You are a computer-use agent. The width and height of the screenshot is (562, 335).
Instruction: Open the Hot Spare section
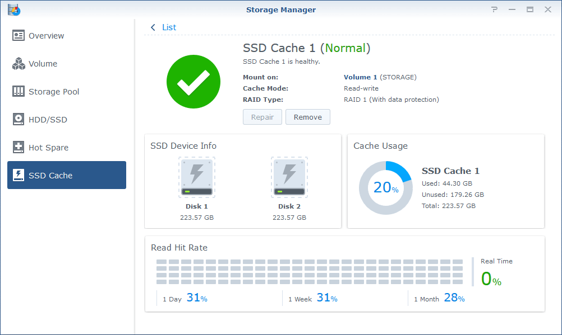pyautogui.click(x=67, y=147)
